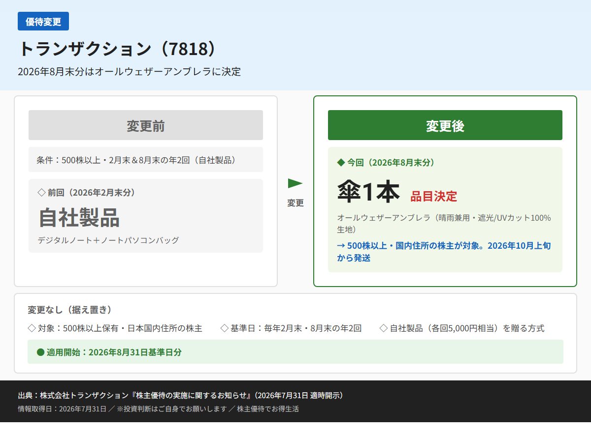This screenshot has width=591, height=434.
Task: Click the 優待変更 blue badge
Action: (43, 21)
